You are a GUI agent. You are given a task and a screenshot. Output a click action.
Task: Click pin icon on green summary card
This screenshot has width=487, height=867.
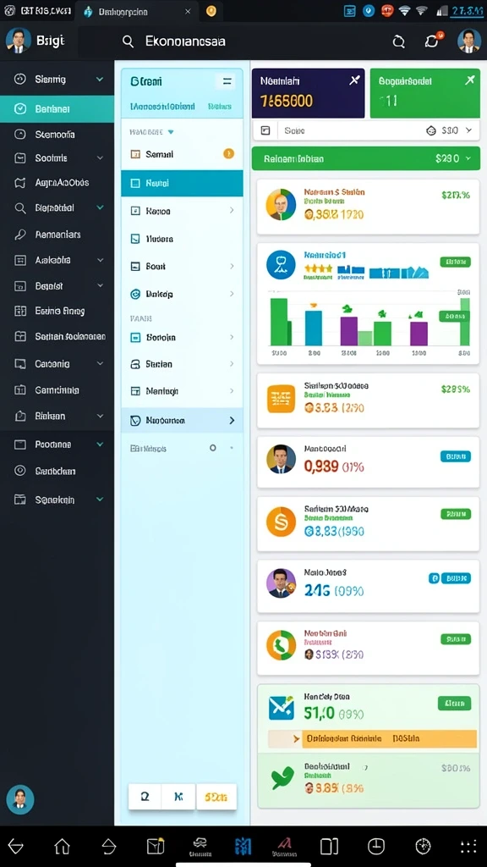tap(469, 80)
